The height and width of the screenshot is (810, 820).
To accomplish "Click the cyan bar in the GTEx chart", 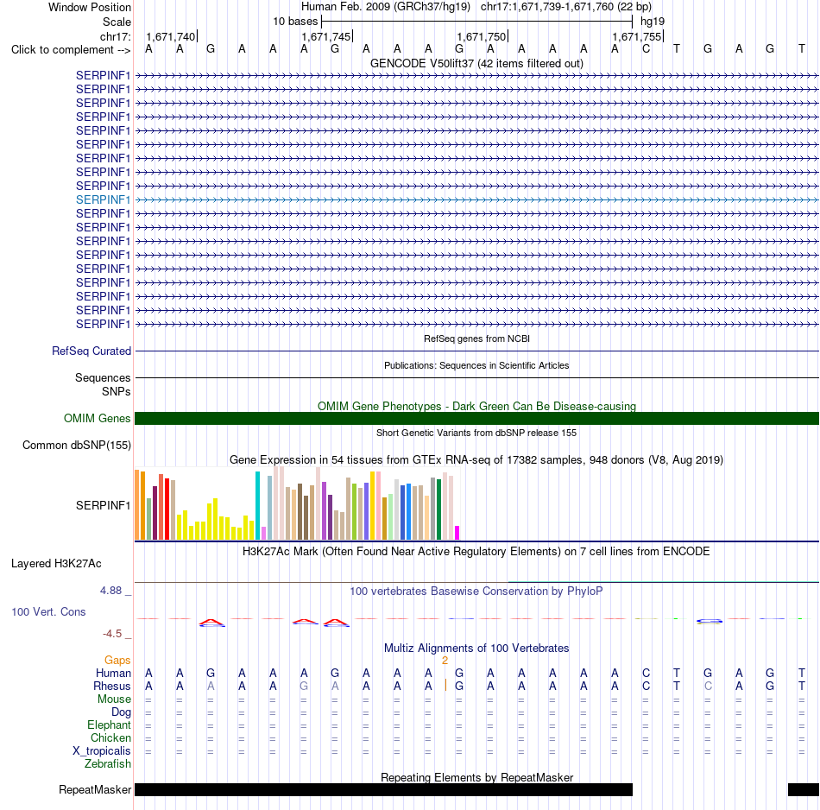I will (x=257, y=505).
